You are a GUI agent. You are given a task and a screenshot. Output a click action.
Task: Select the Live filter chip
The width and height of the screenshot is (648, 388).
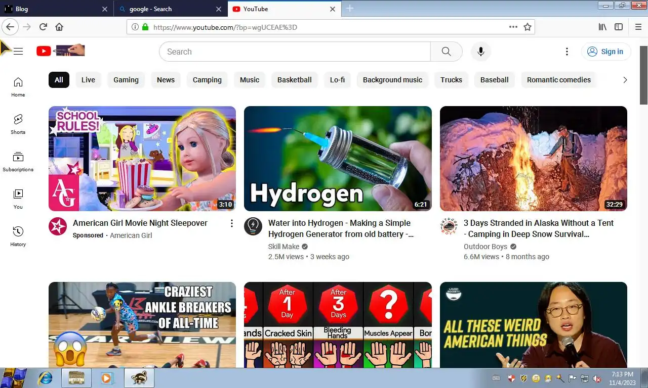88,80
